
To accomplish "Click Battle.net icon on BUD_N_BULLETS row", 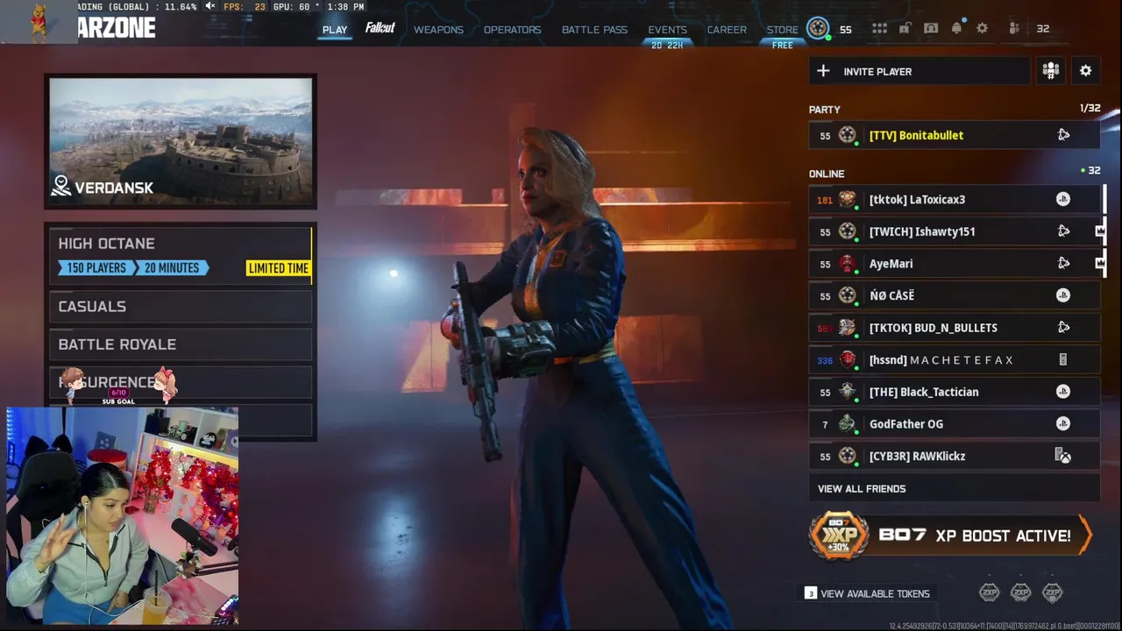I will pyautogui.click(x=1063, y=327).
